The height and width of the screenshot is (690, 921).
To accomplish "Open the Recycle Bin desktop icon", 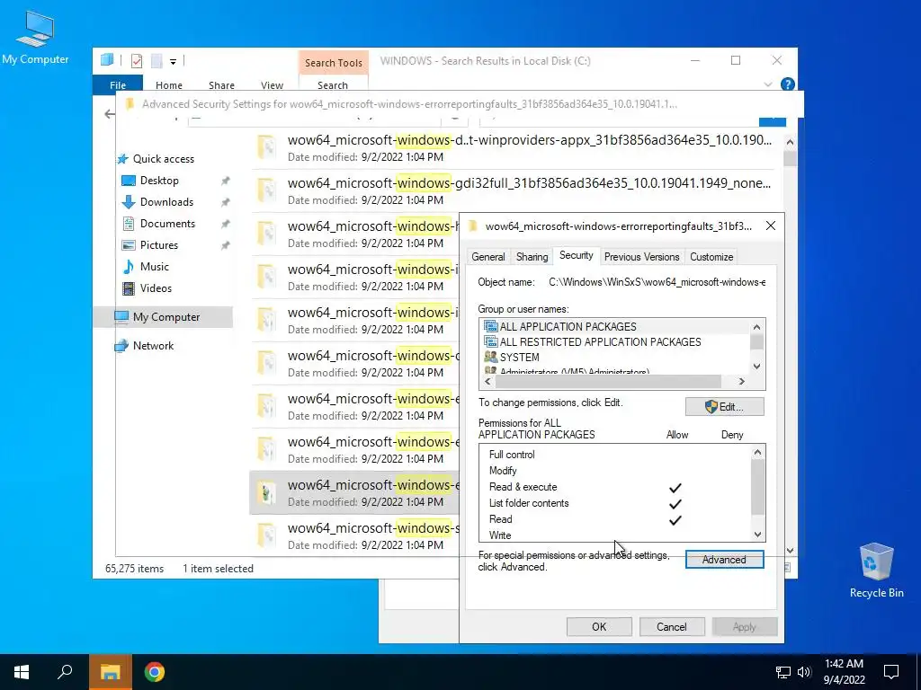I will (876, 569).
